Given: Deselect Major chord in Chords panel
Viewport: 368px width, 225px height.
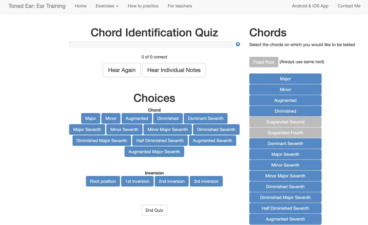Looking at the screenshot, I should coord(285,79).
